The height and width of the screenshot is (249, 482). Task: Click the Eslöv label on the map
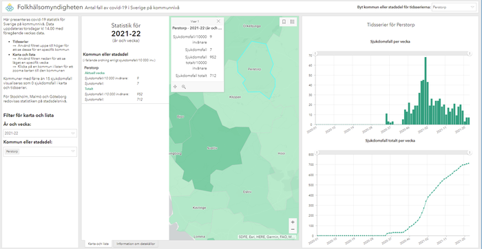click(247, 192)
